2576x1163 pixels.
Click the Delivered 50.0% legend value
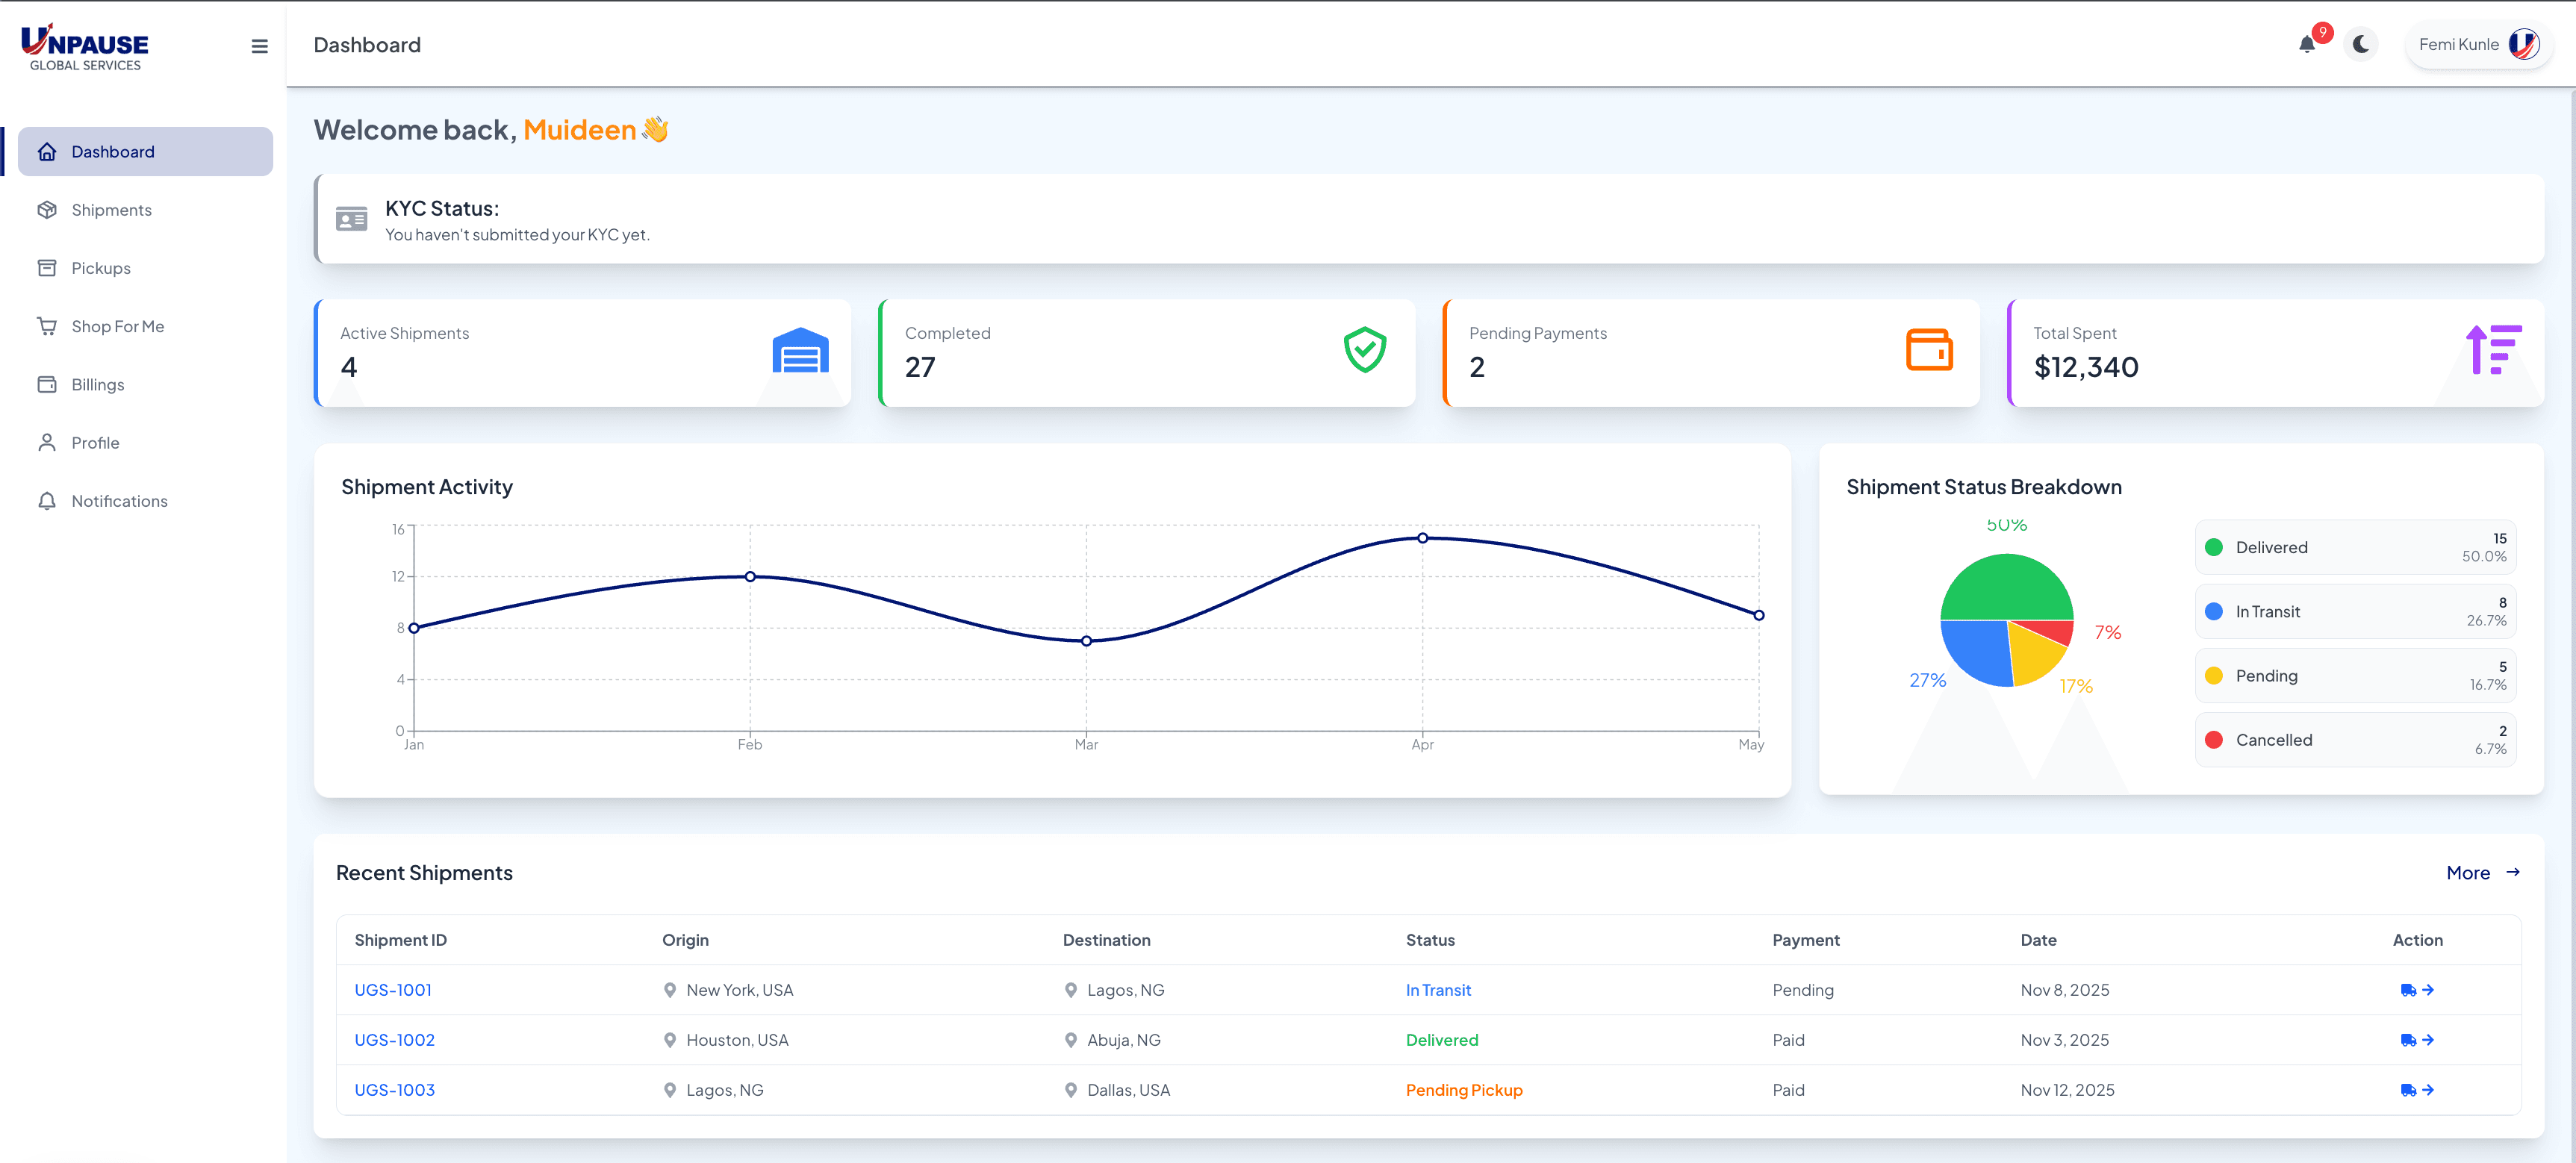pyautogui.click(x=2484, y=557)
